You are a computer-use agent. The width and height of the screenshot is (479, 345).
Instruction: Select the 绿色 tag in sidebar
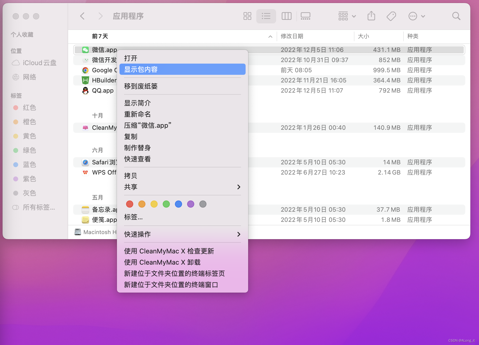pos(24,150)
